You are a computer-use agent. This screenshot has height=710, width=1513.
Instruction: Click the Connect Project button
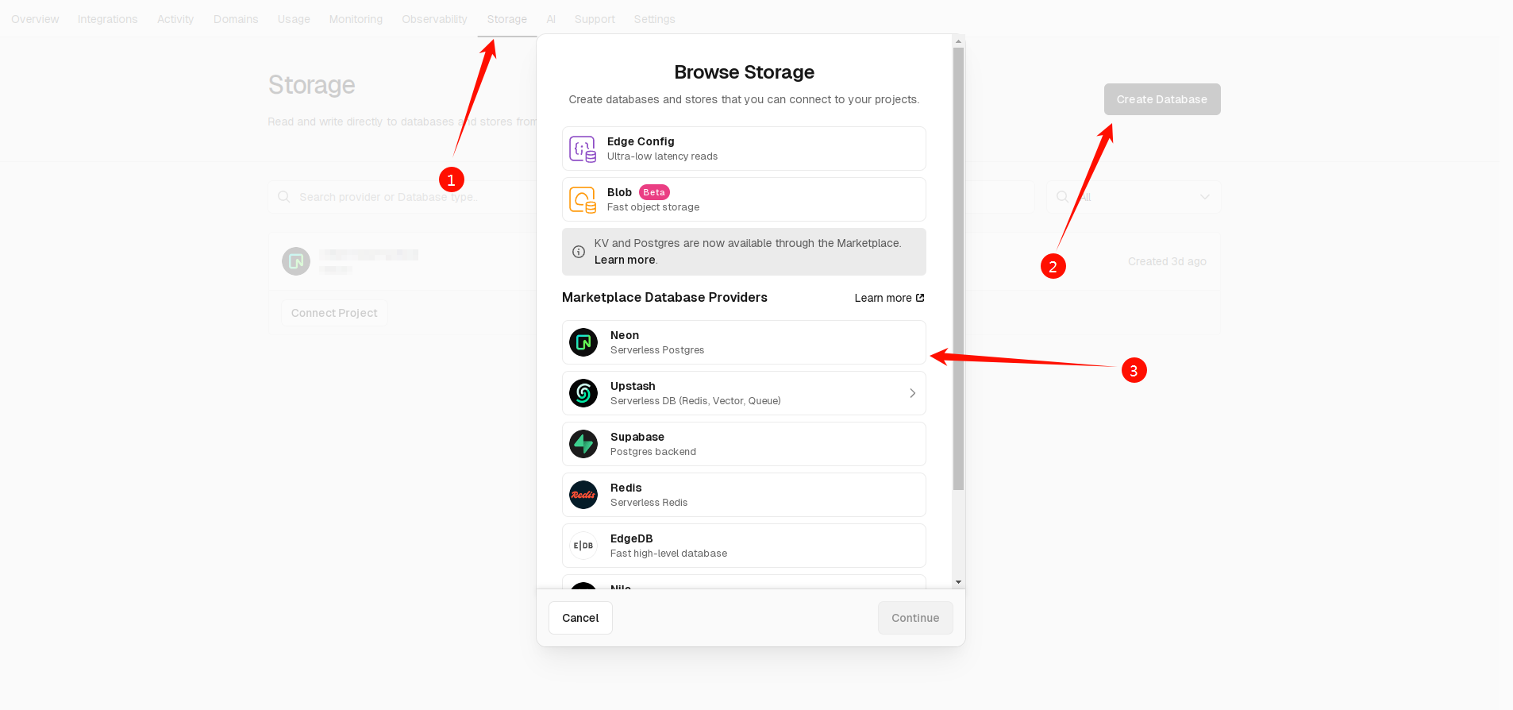[x=334, y=313]
